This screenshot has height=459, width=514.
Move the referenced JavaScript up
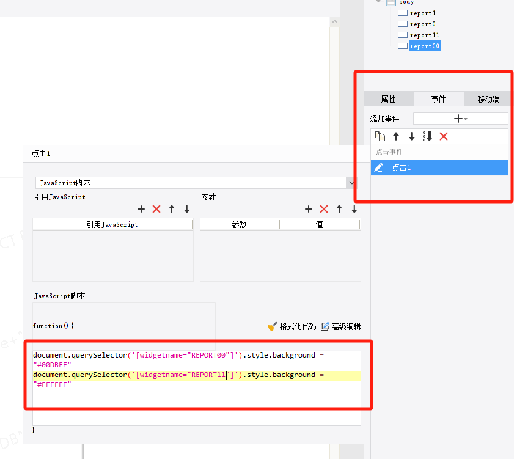(172, 209)
